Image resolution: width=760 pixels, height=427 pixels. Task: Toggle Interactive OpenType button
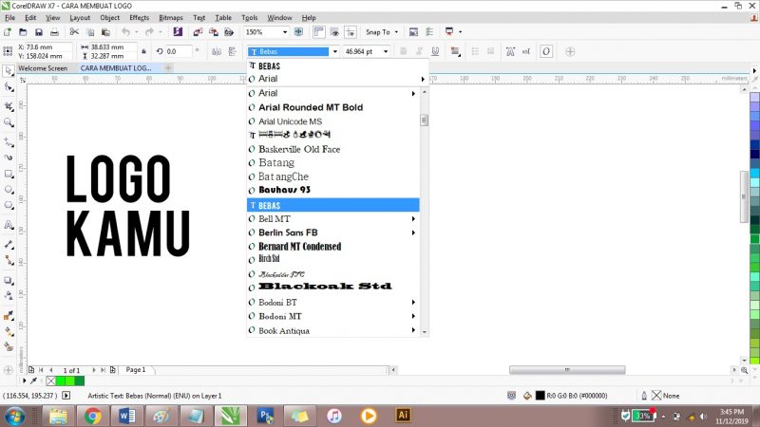[x=546, y=51]
